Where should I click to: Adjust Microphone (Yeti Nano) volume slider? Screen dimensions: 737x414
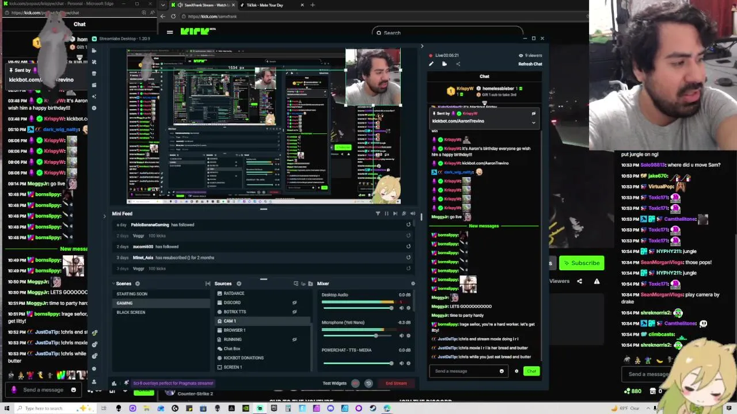coord(358,335)
